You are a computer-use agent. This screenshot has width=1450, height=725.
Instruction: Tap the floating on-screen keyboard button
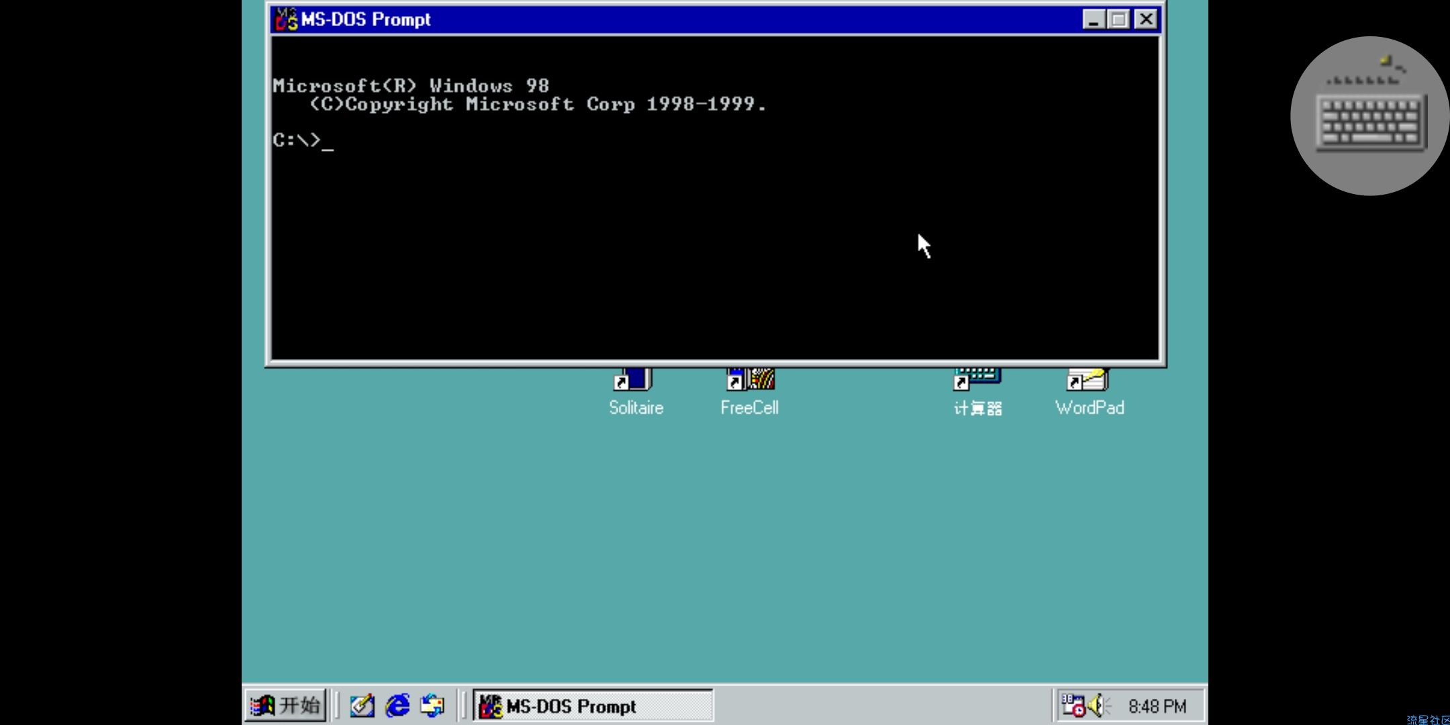point(1369,116)
